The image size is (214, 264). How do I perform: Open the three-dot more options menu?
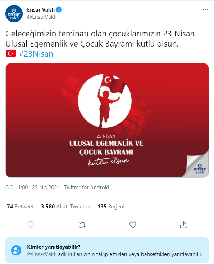(205, 9)
